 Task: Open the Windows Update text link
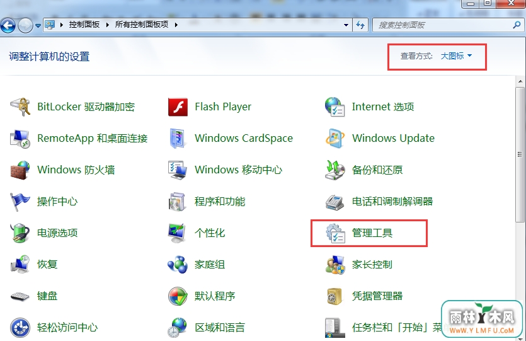click(x=393, y=138)
